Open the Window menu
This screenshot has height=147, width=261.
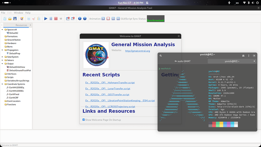(18, 13)
